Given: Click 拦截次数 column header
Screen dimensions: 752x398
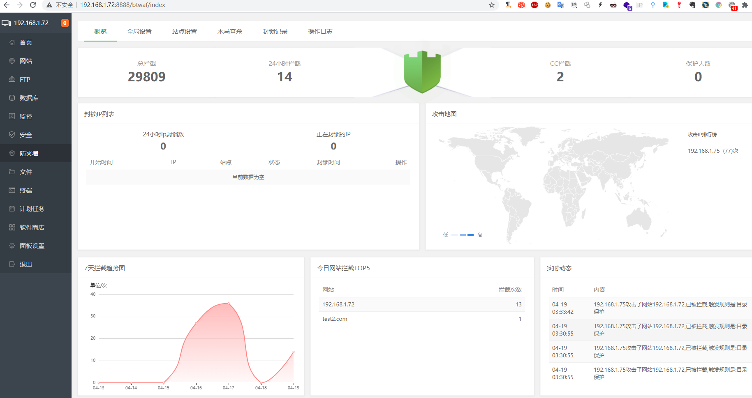Looking at the screenshot, I should pyautogui.click(x=510, y=290).
